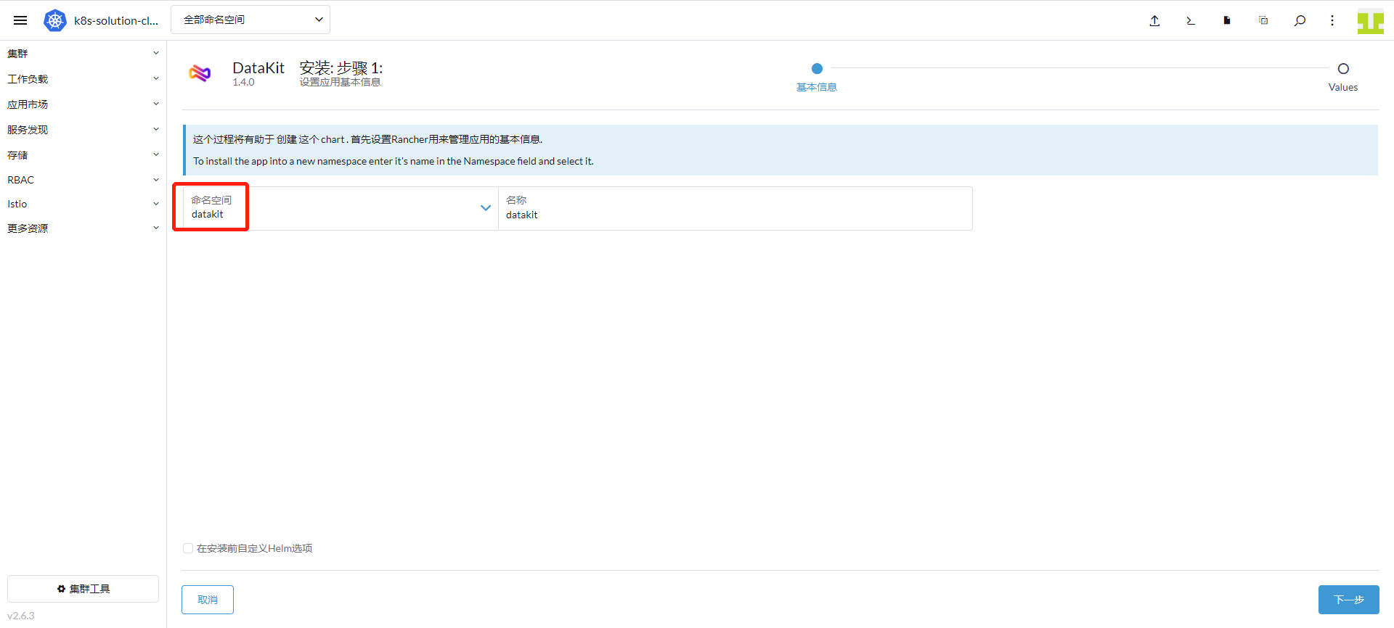Screen dimensions: 1394x628
Task: Click the green user avatar
Action: (x=1371, y=21)
